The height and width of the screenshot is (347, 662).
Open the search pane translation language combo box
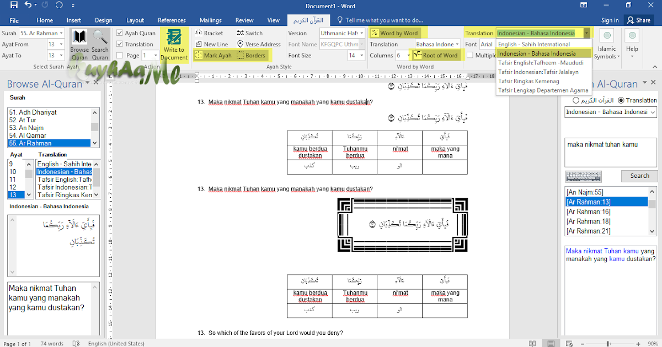pos(611,112)
